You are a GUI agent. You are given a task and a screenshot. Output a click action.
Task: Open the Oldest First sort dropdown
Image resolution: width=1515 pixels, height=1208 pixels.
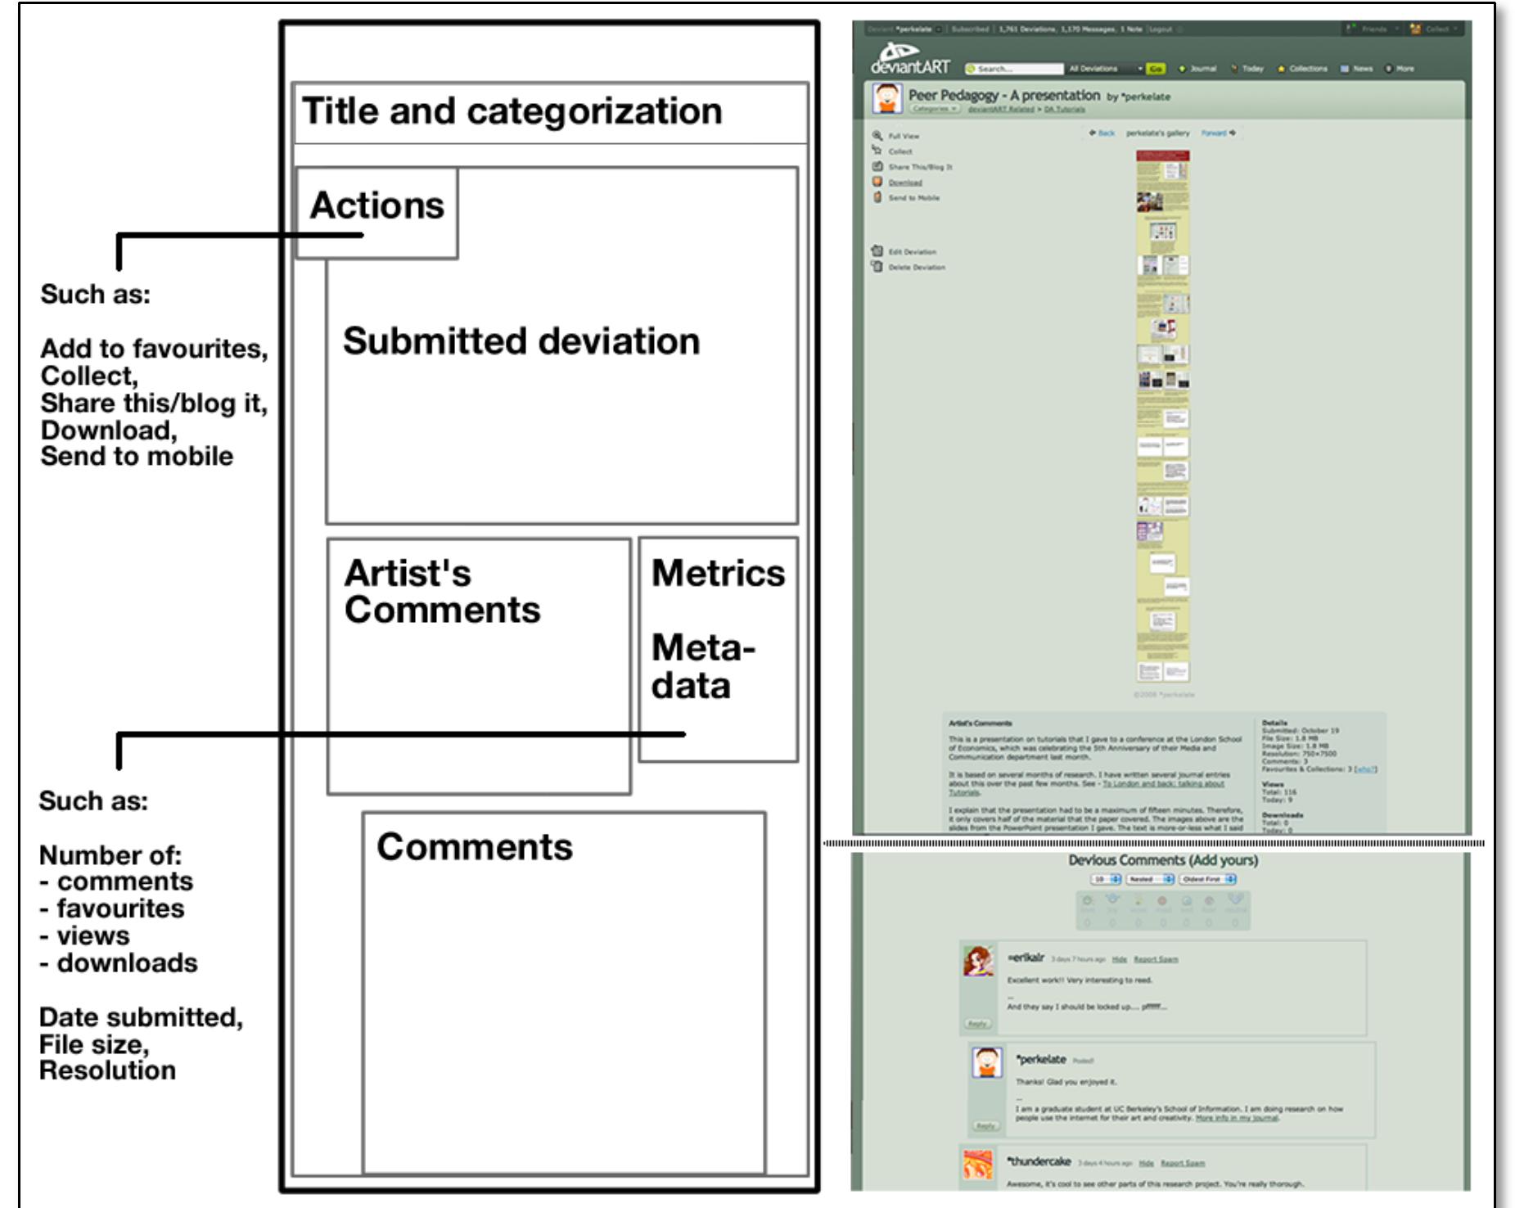click(1207, 879)
